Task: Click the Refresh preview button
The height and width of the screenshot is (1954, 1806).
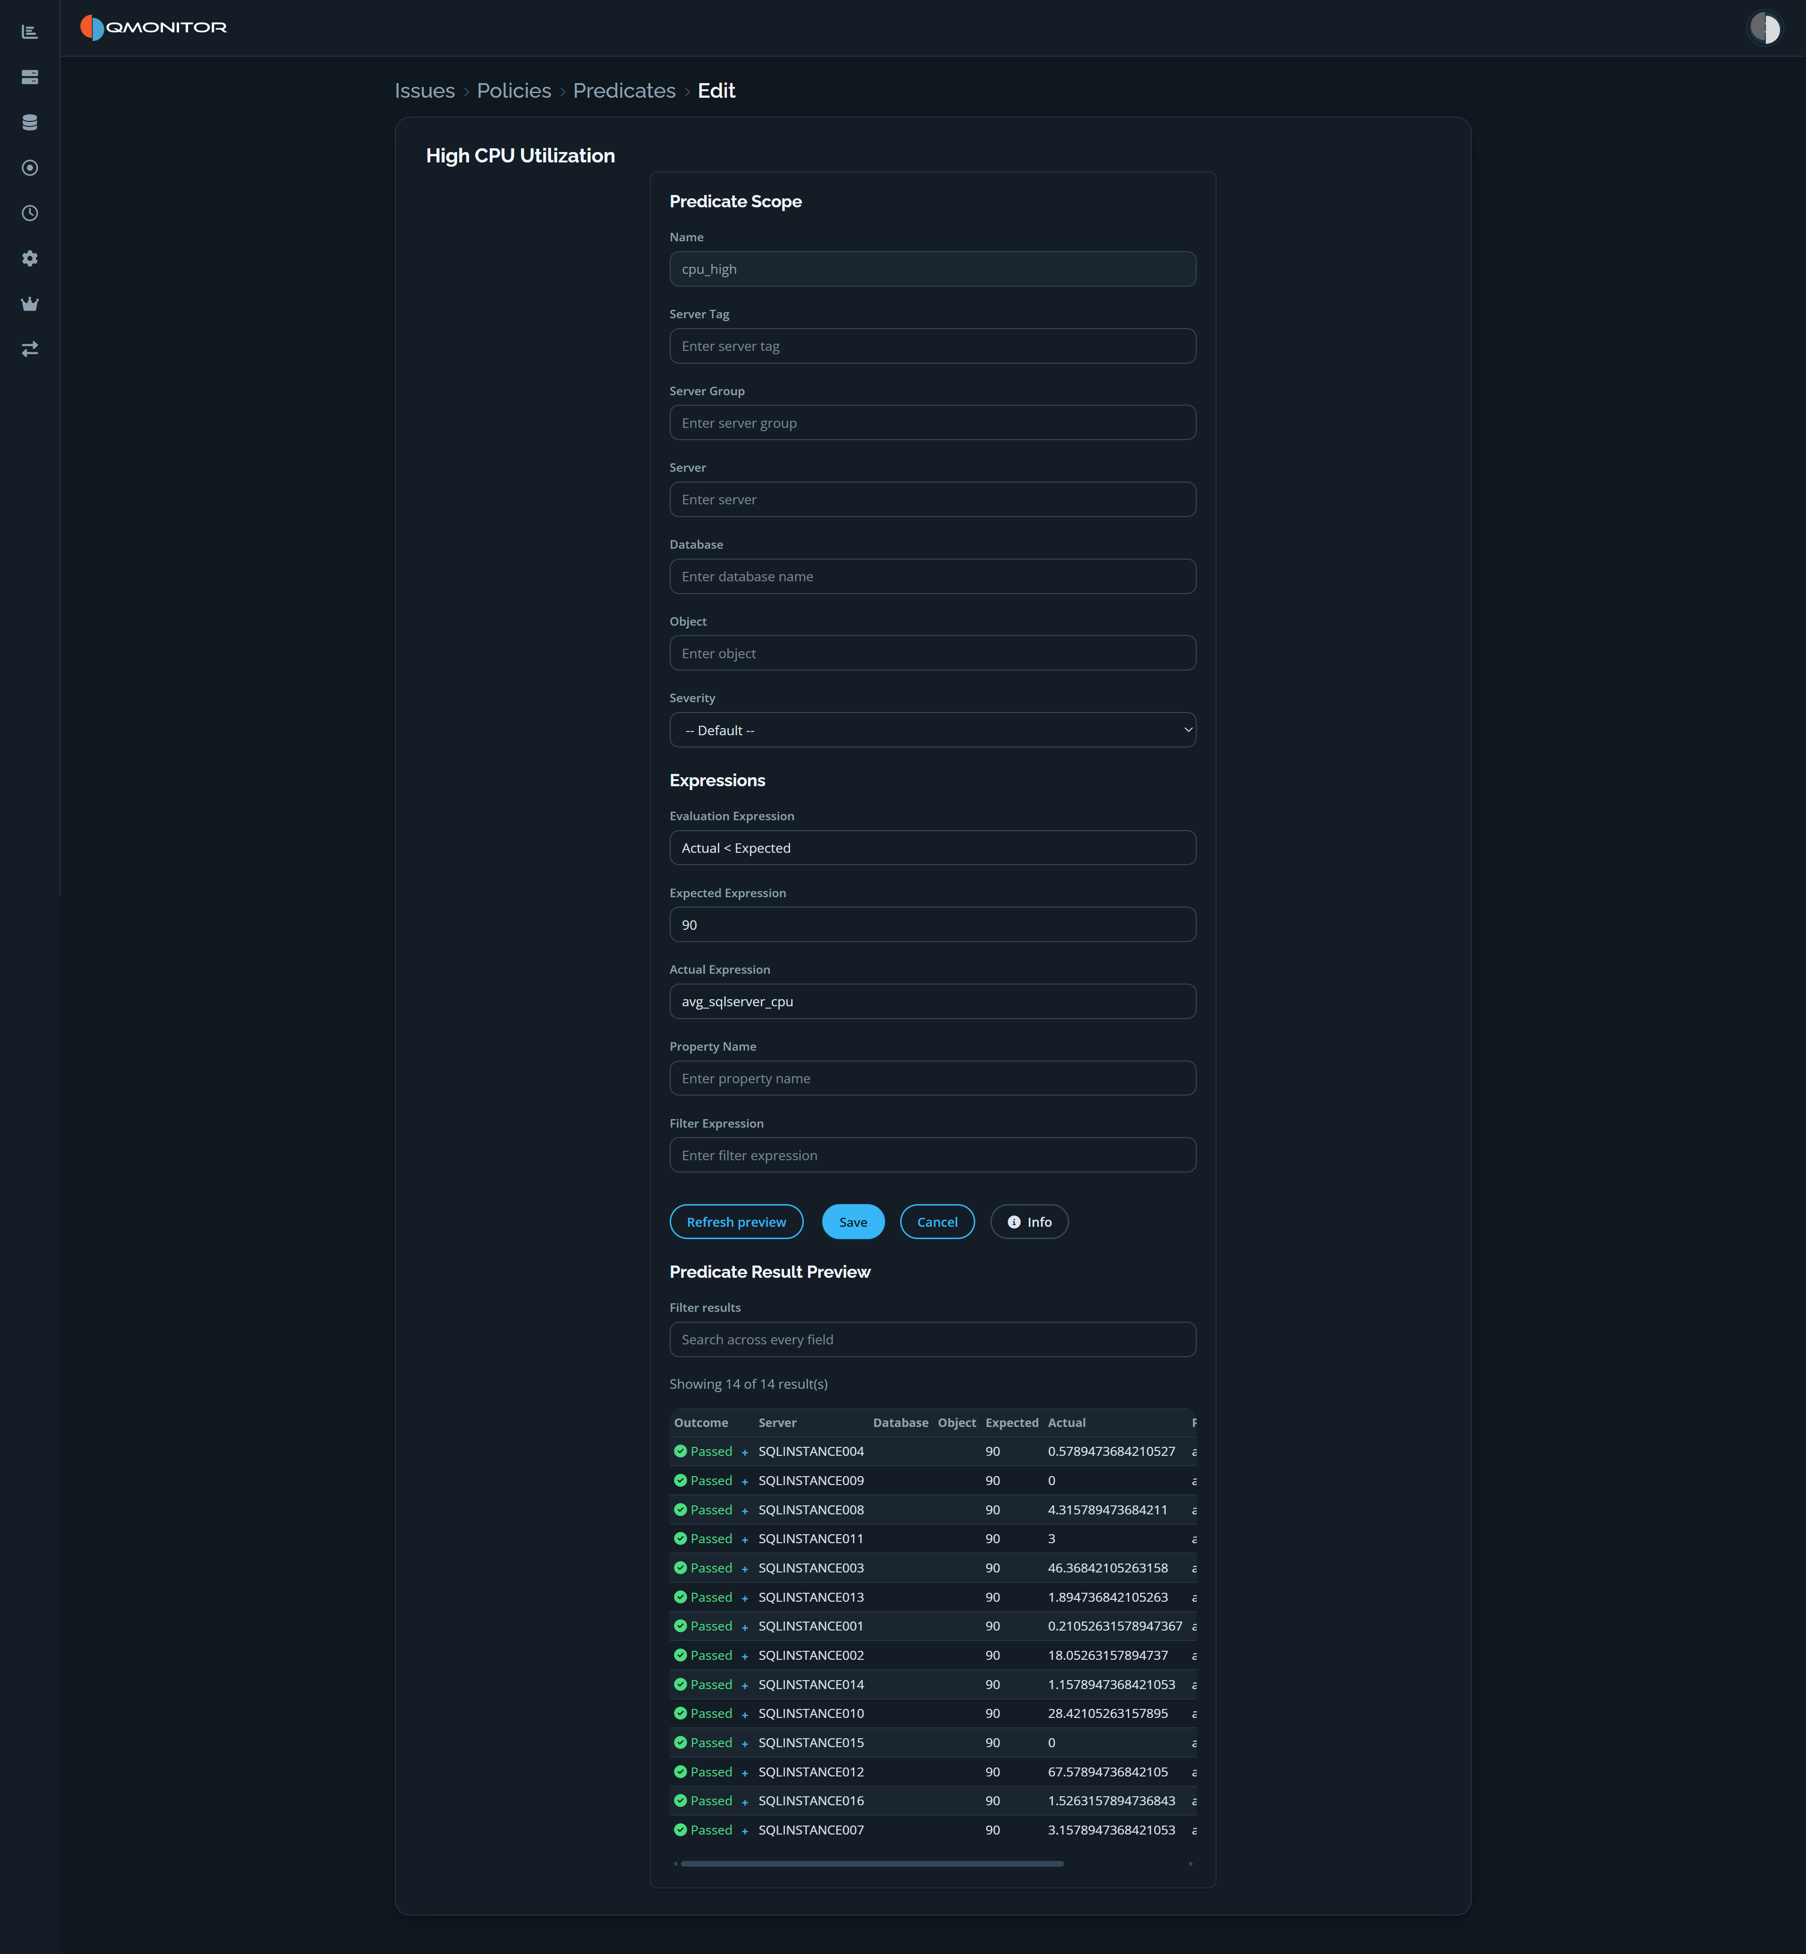Action: pos(736,1222)
